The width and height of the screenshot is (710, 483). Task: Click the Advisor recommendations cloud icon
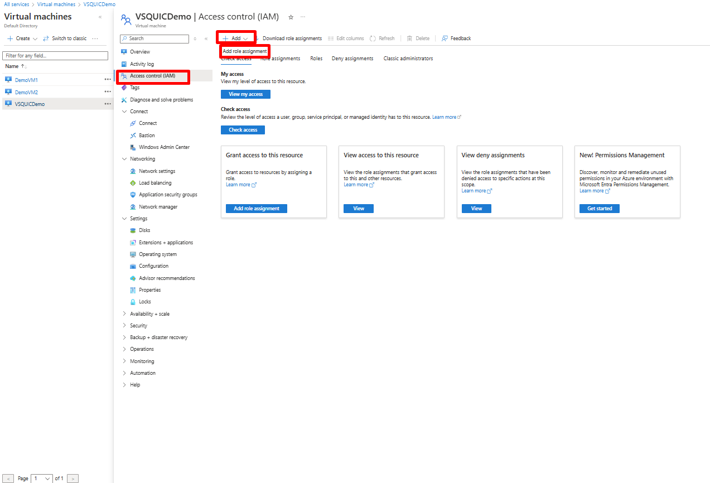coord(133,278)
